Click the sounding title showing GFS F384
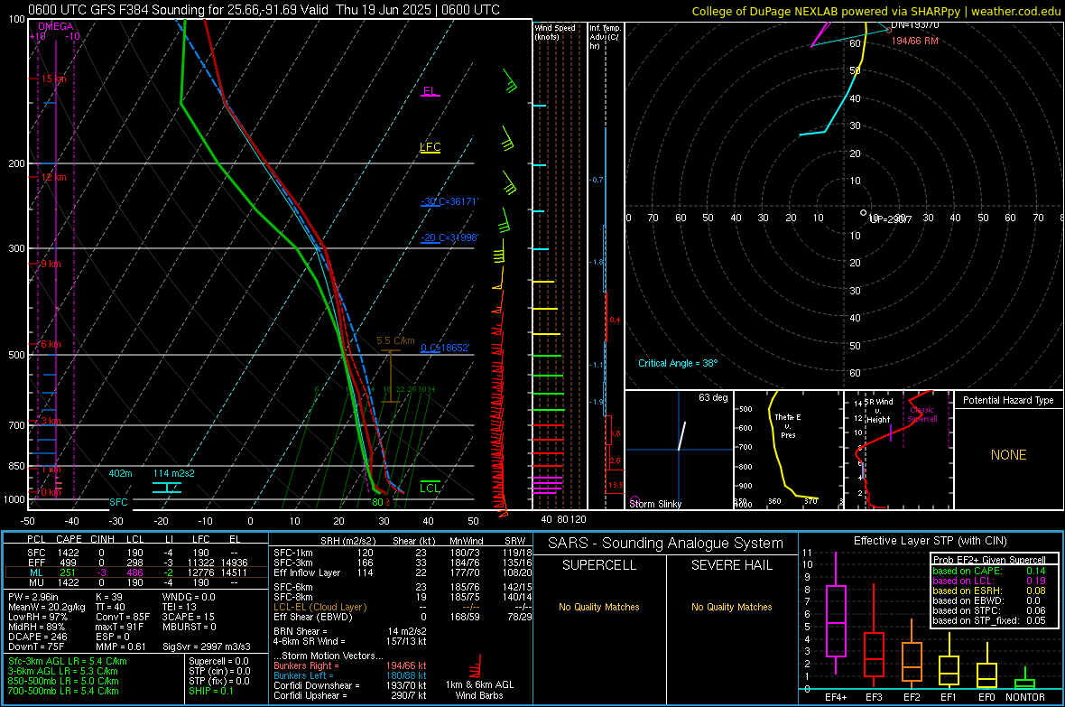This screenshot has height=707, width=1065. point(264,10)
